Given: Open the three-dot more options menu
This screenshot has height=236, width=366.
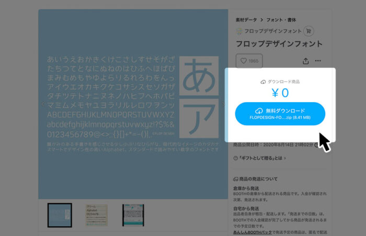Looking at the screenshot, I should 318,61.
